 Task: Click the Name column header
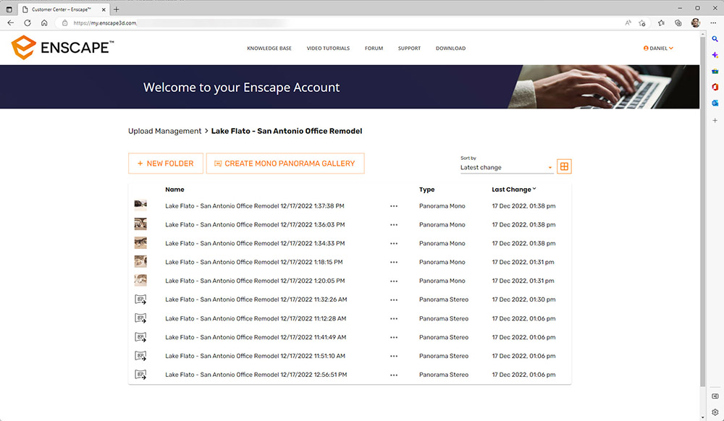coord(174,190)
